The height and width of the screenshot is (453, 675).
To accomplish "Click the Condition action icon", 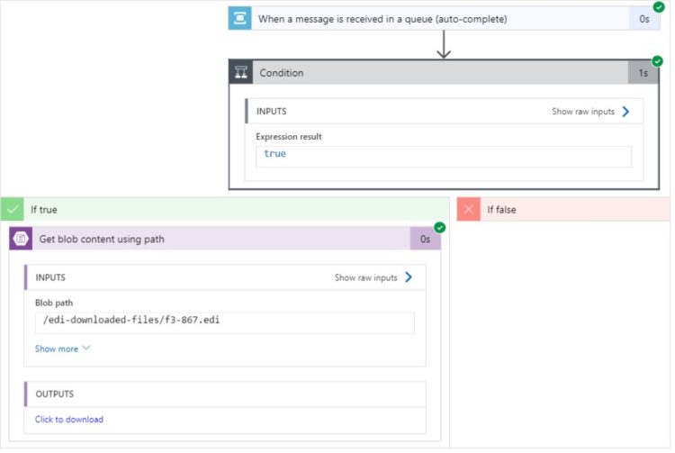I will tap(241, 72).
